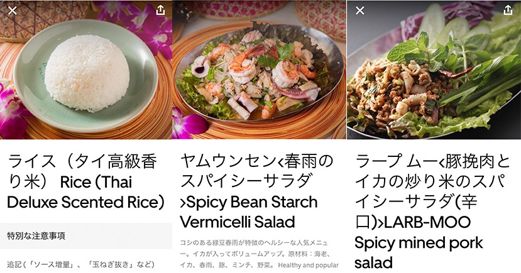Tap the 特別な注意事項 section header
Viewport: 521px width, 273px height.
(x=86, y=236)
